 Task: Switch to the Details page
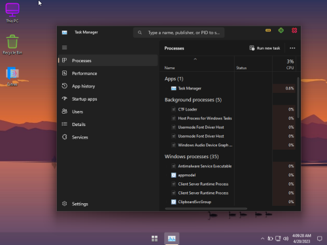[108, 124]
